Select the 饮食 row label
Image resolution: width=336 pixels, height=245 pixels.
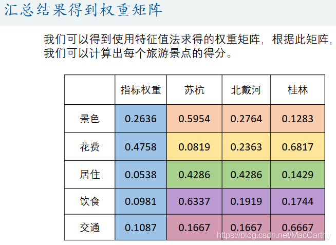coord(89,201)
